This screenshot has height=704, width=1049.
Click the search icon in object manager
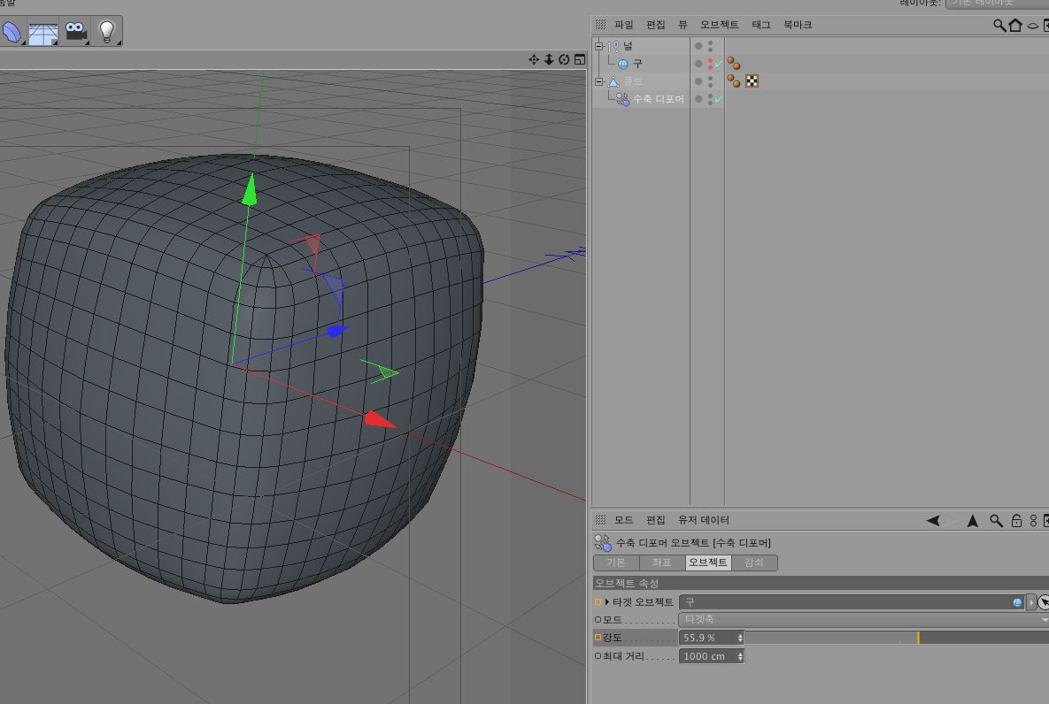999,26
